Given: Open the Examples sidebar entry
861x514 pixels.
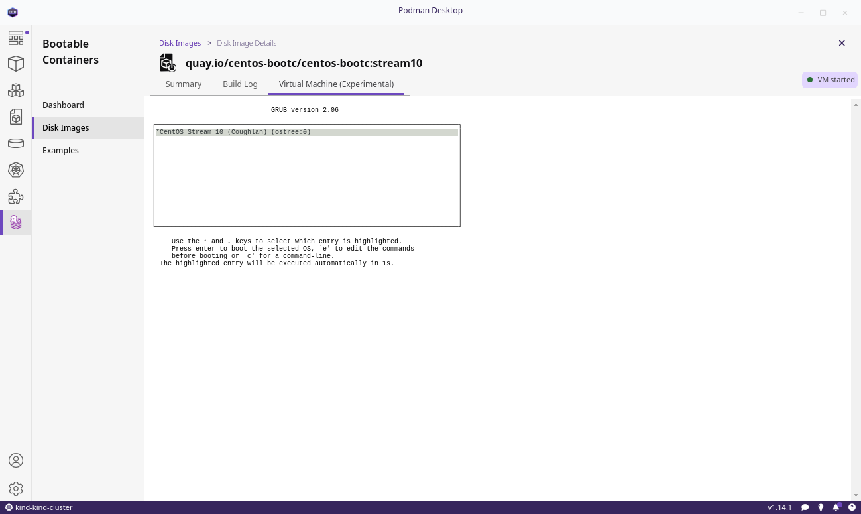Looking at the screenshot, I should pos(60,150).
